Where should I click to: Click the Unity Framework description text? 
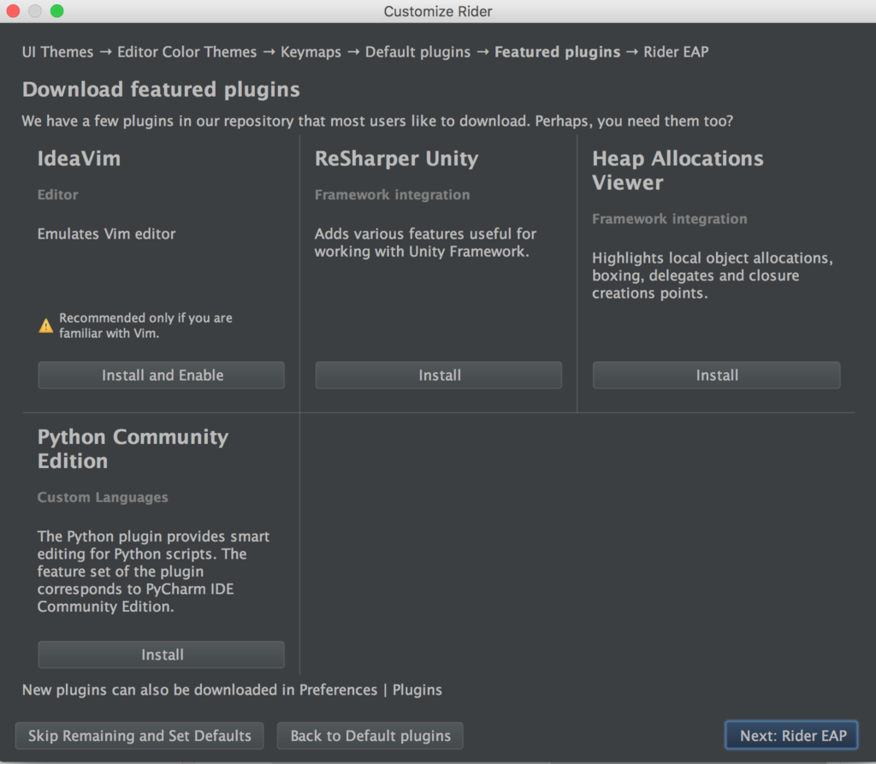click(425, 243)
